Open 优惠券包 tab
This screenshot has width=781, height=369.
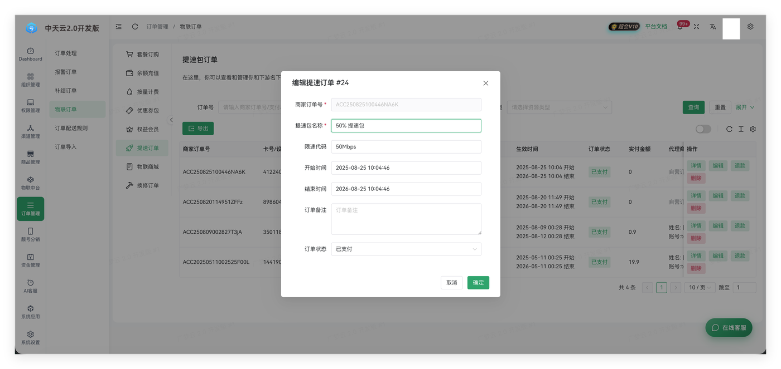pos(142,111)
